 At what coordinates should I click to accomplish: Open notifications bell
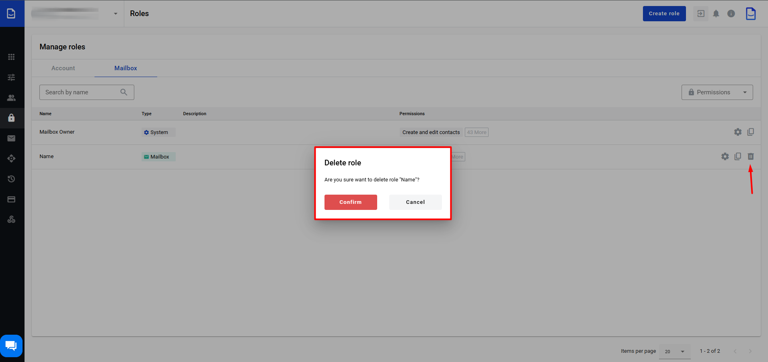716,14
